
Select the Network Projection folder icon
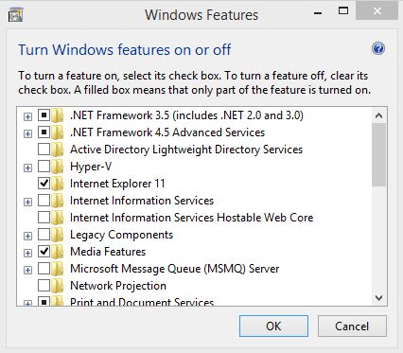58,286
